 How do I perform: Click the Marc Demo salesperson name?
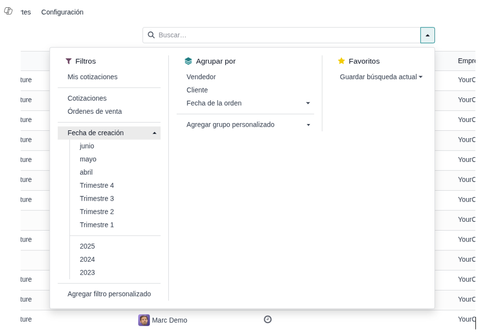(x=169, y=320)
